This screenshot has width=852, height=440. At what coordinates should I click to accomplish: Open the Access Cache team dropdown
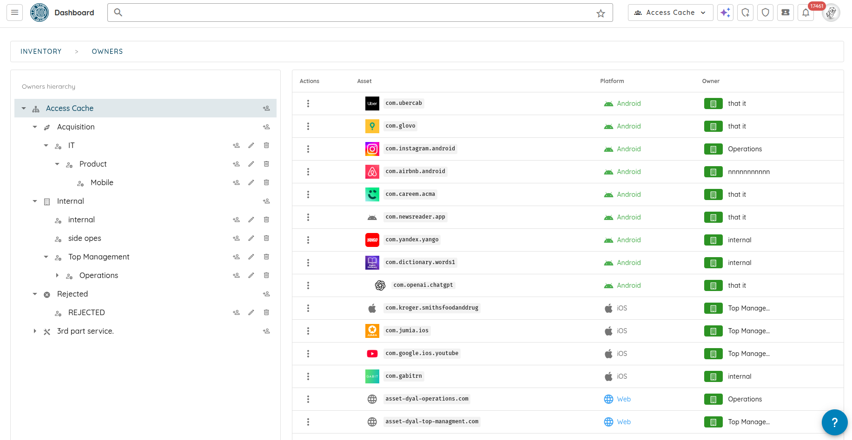(x=670, y=13)
